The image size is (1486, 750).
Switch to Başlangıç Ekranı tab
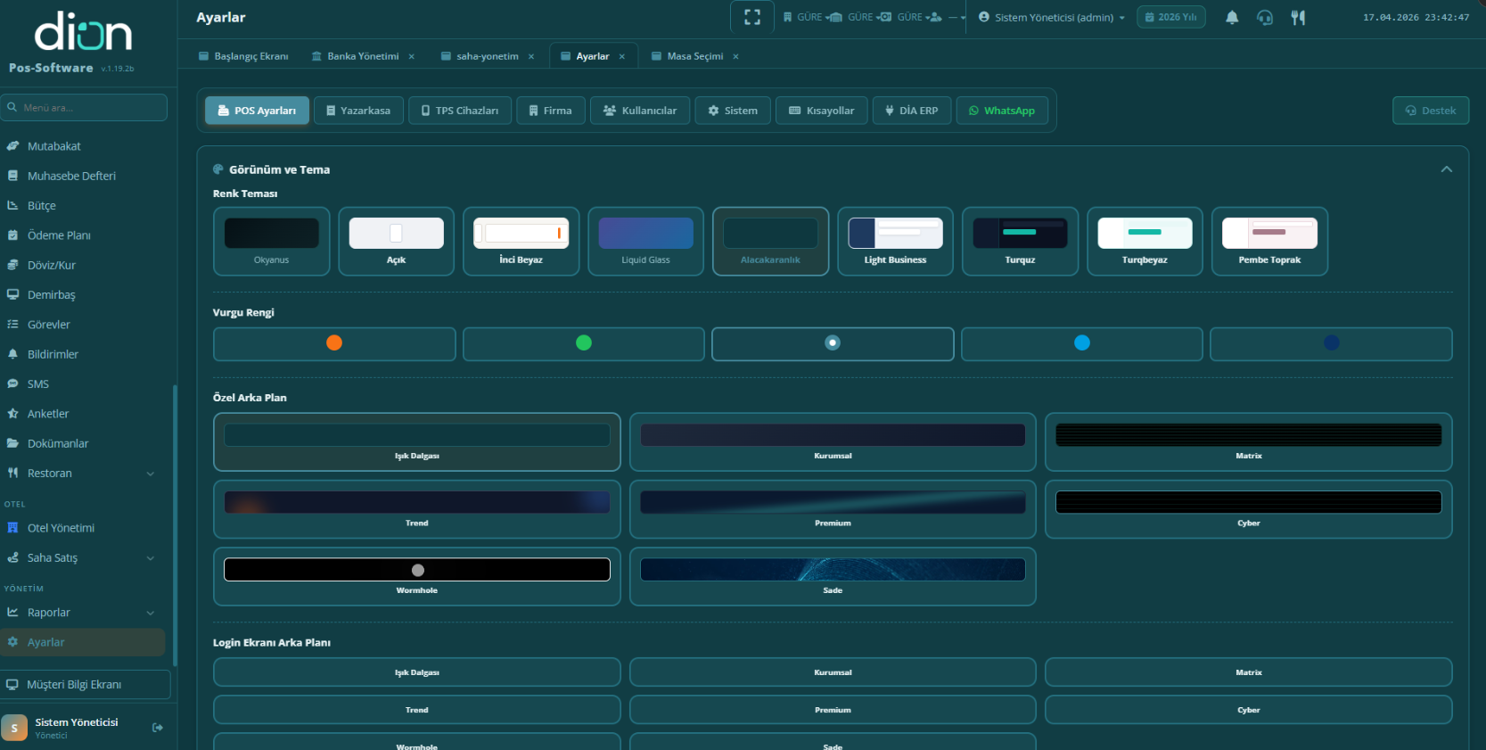click(x=243, y=56)
